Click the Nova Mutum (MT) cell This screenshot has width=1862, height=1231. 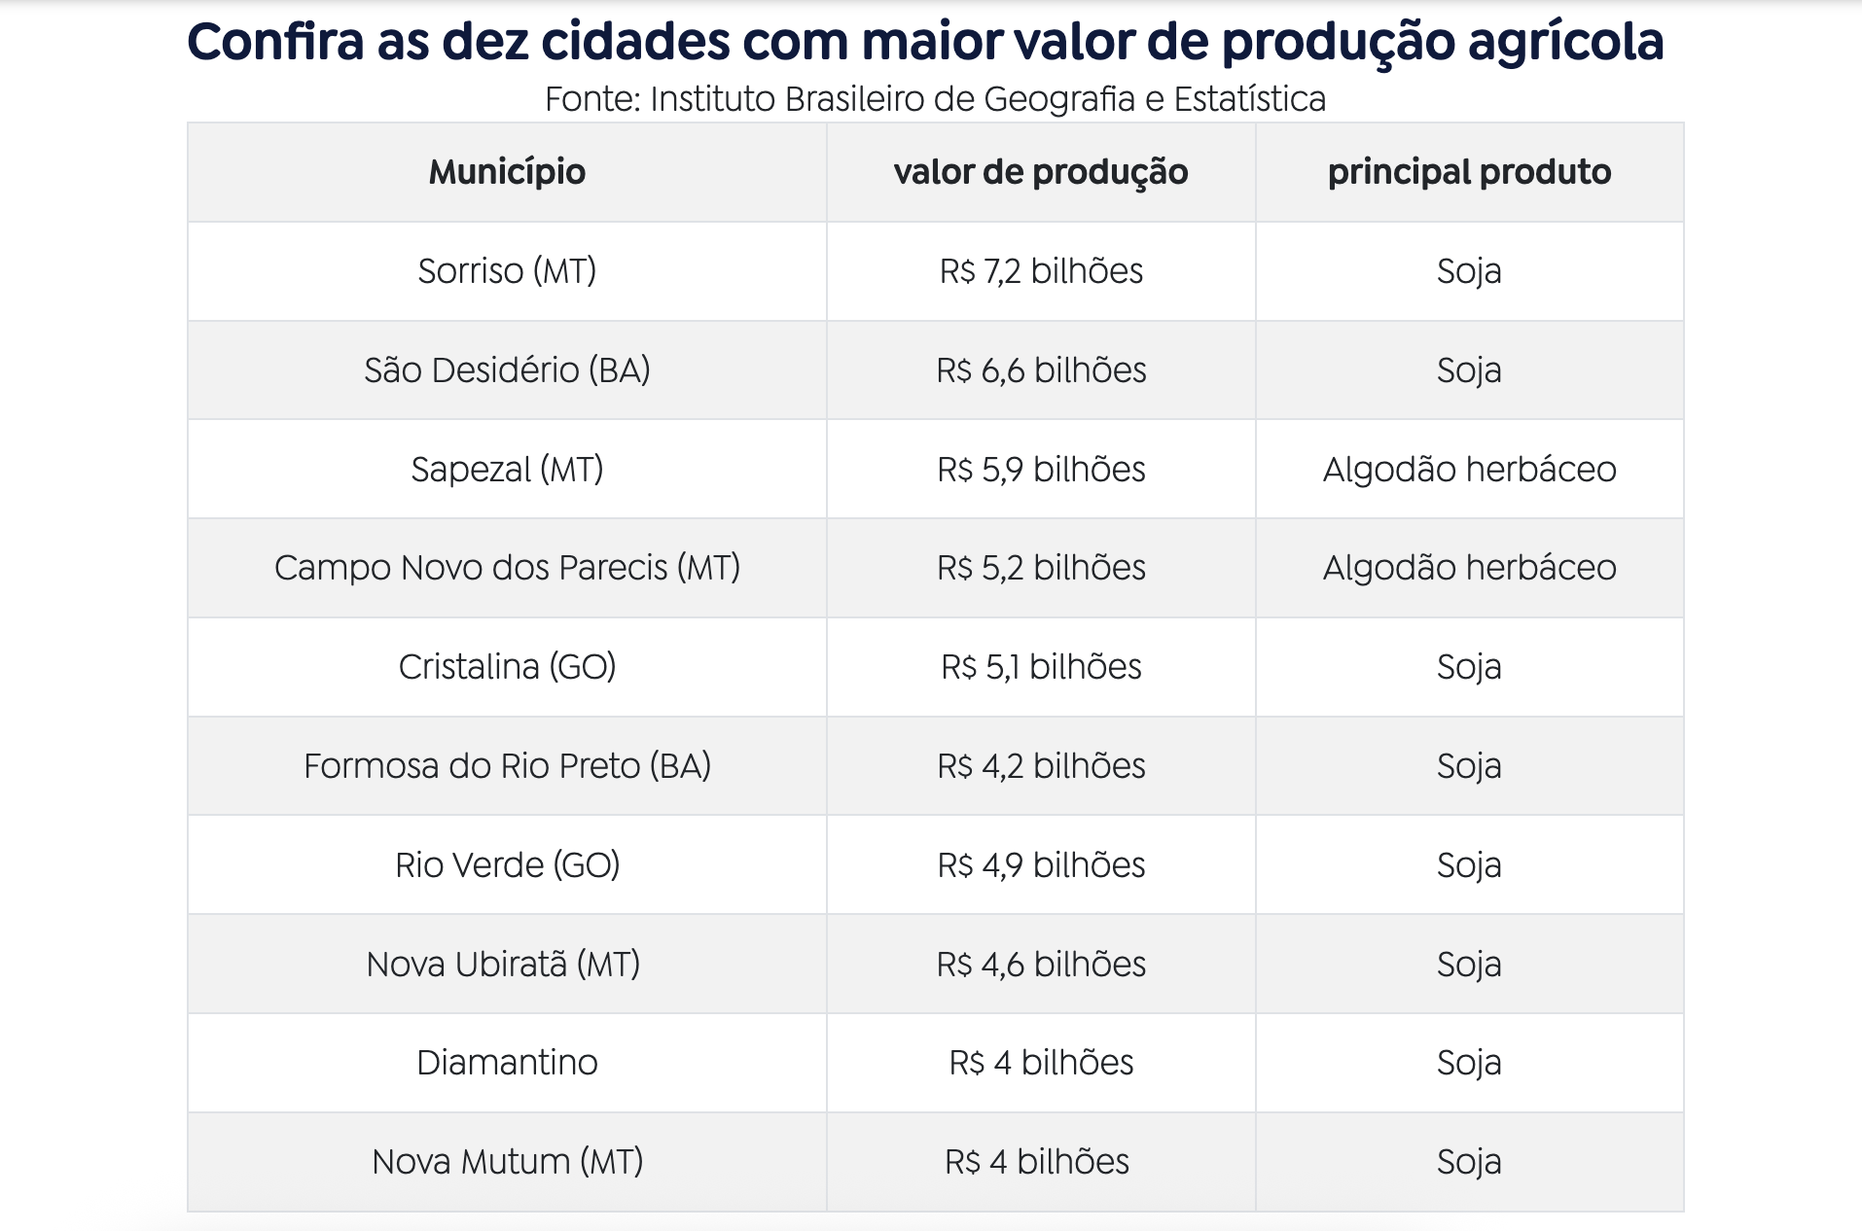507,1162
